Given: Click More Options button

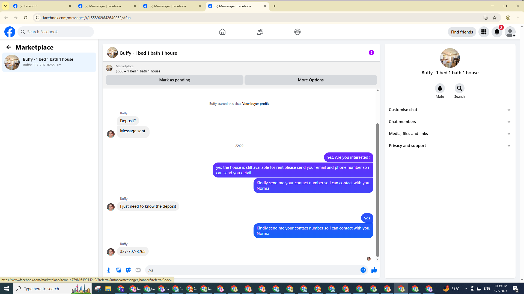Looking at the screenshot, I should pos(311,80).
